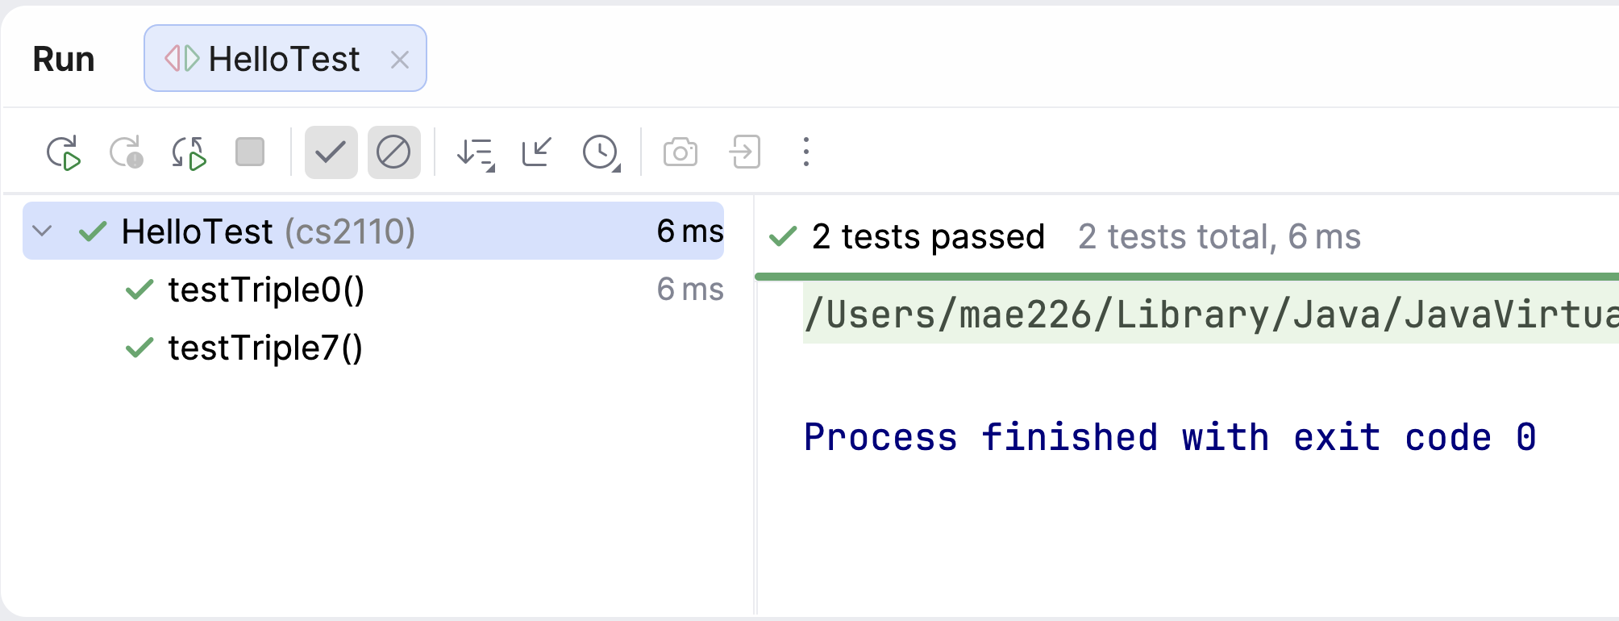Viewport: 1619px width, 621px height.
Task: Open the Test History clock dropdown
Action: 601,152
